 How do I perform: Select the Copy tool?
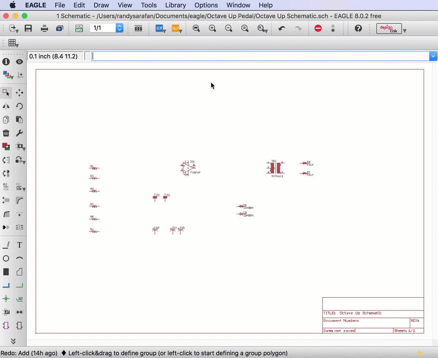pyautogui.click(x=6, y=120)
